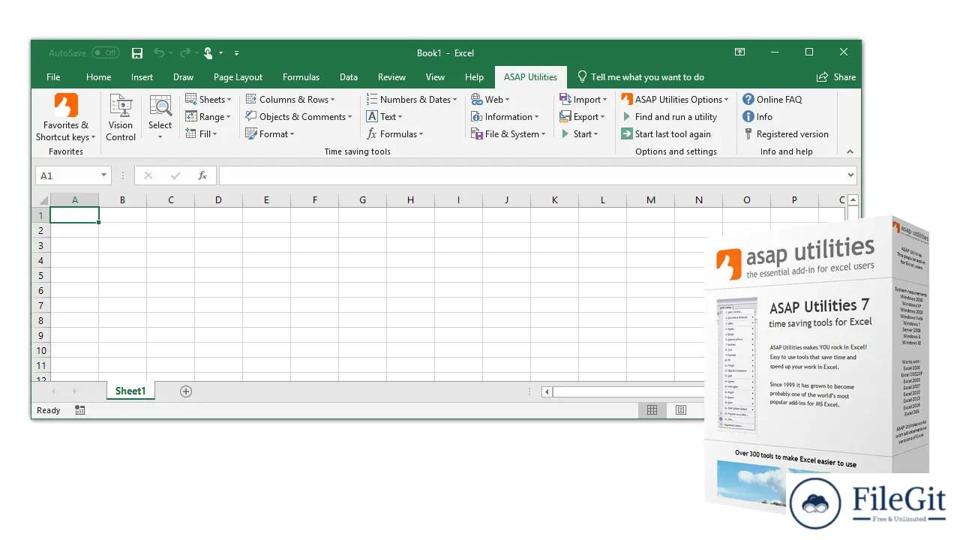
Task: Select row 5 header
Action: pyautogui.click(x=41, y=275)
